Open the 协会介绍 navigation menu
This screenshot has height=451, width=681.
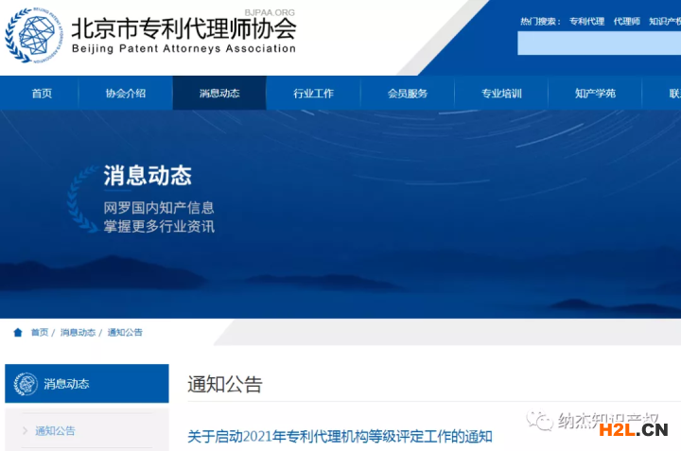click(126, 94)
